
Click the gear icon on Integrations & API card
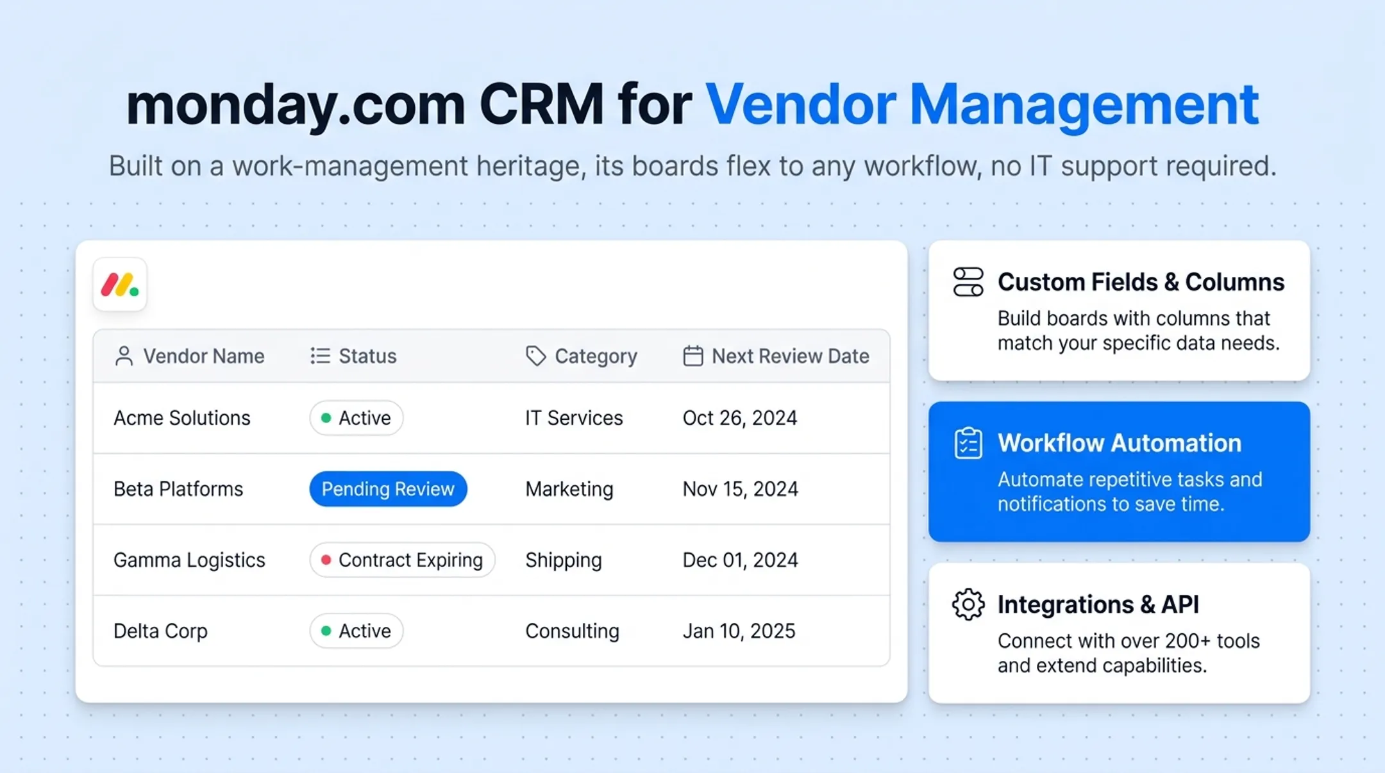pos(968,604)
